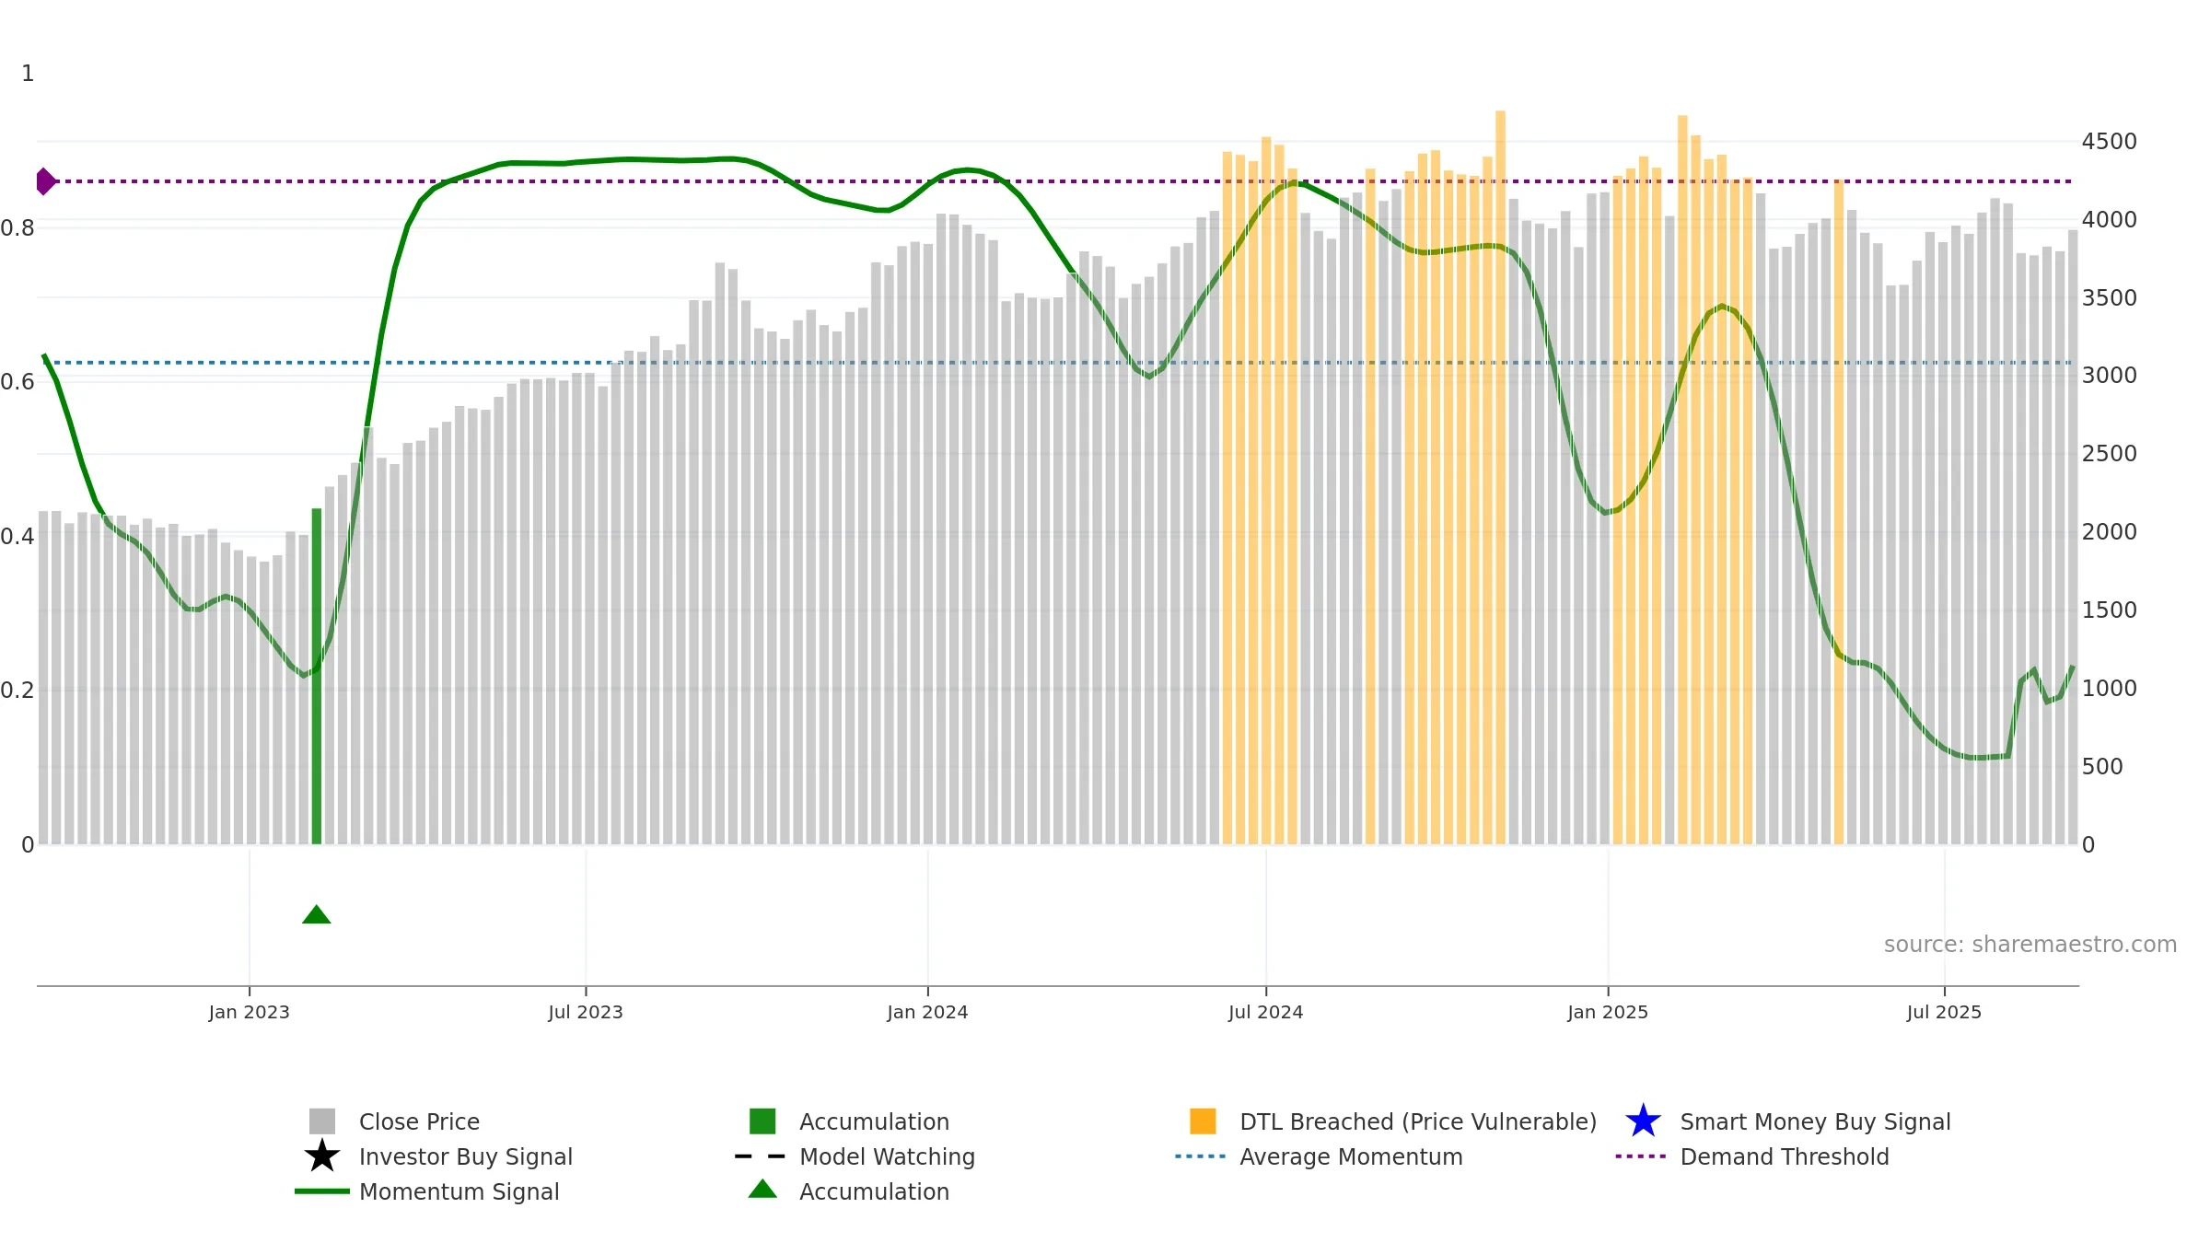Screen dimensions: 2210x1243
Task: Click the green Accumulation triangle legend icon
Action: [762, 1190]
